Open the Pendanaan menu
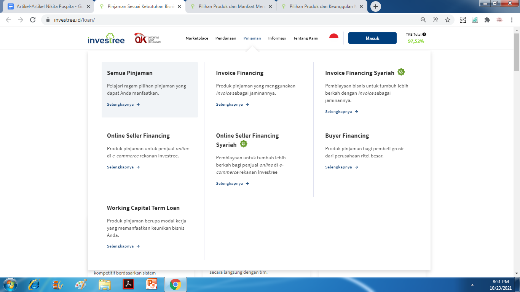This screenshot has width=520, height=292. pos(226,38)
